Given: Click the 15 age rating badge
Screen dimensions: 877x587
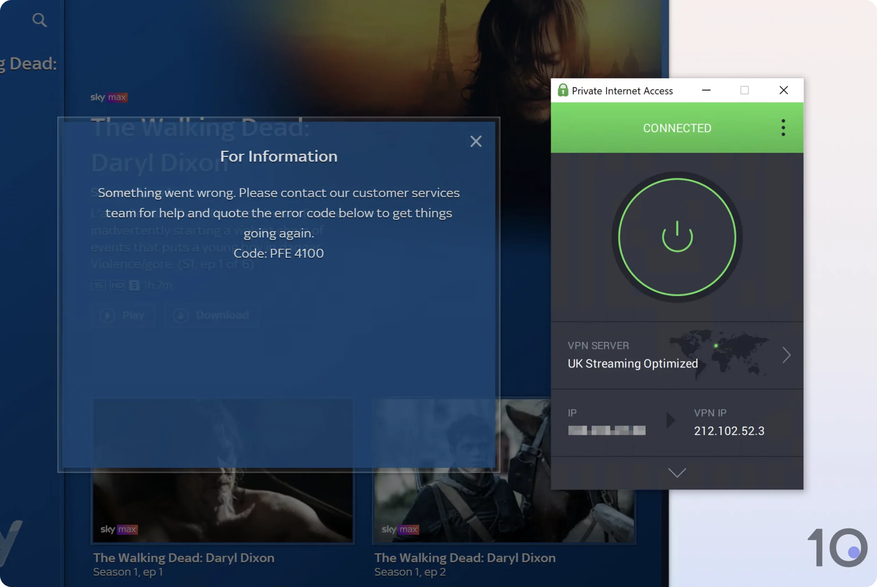Looking at the screenshot, I should pyautogui.click(x=98, y=285).
